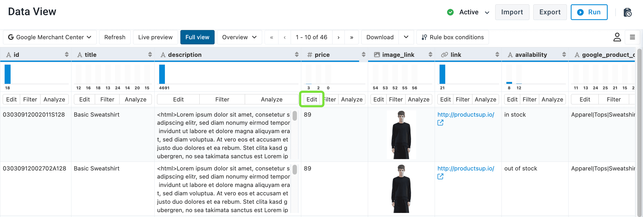Filter the description column

click(222, 99)
